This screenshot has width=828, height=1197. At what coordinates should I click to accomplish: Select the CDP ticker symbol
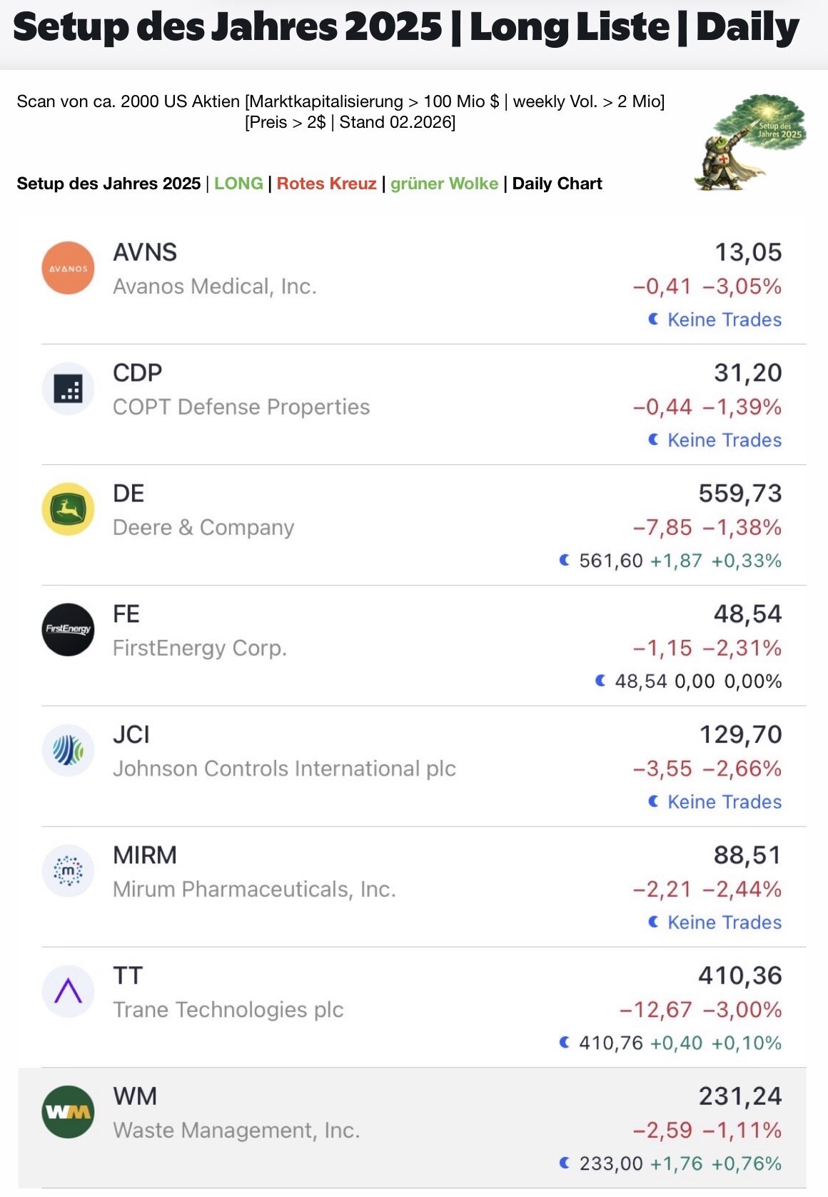tap(138, 373)
